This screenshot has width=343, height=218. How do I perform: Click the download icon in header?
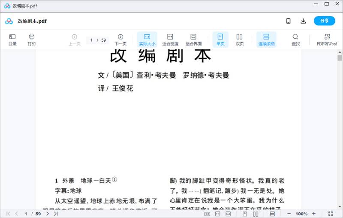point(303,21)
